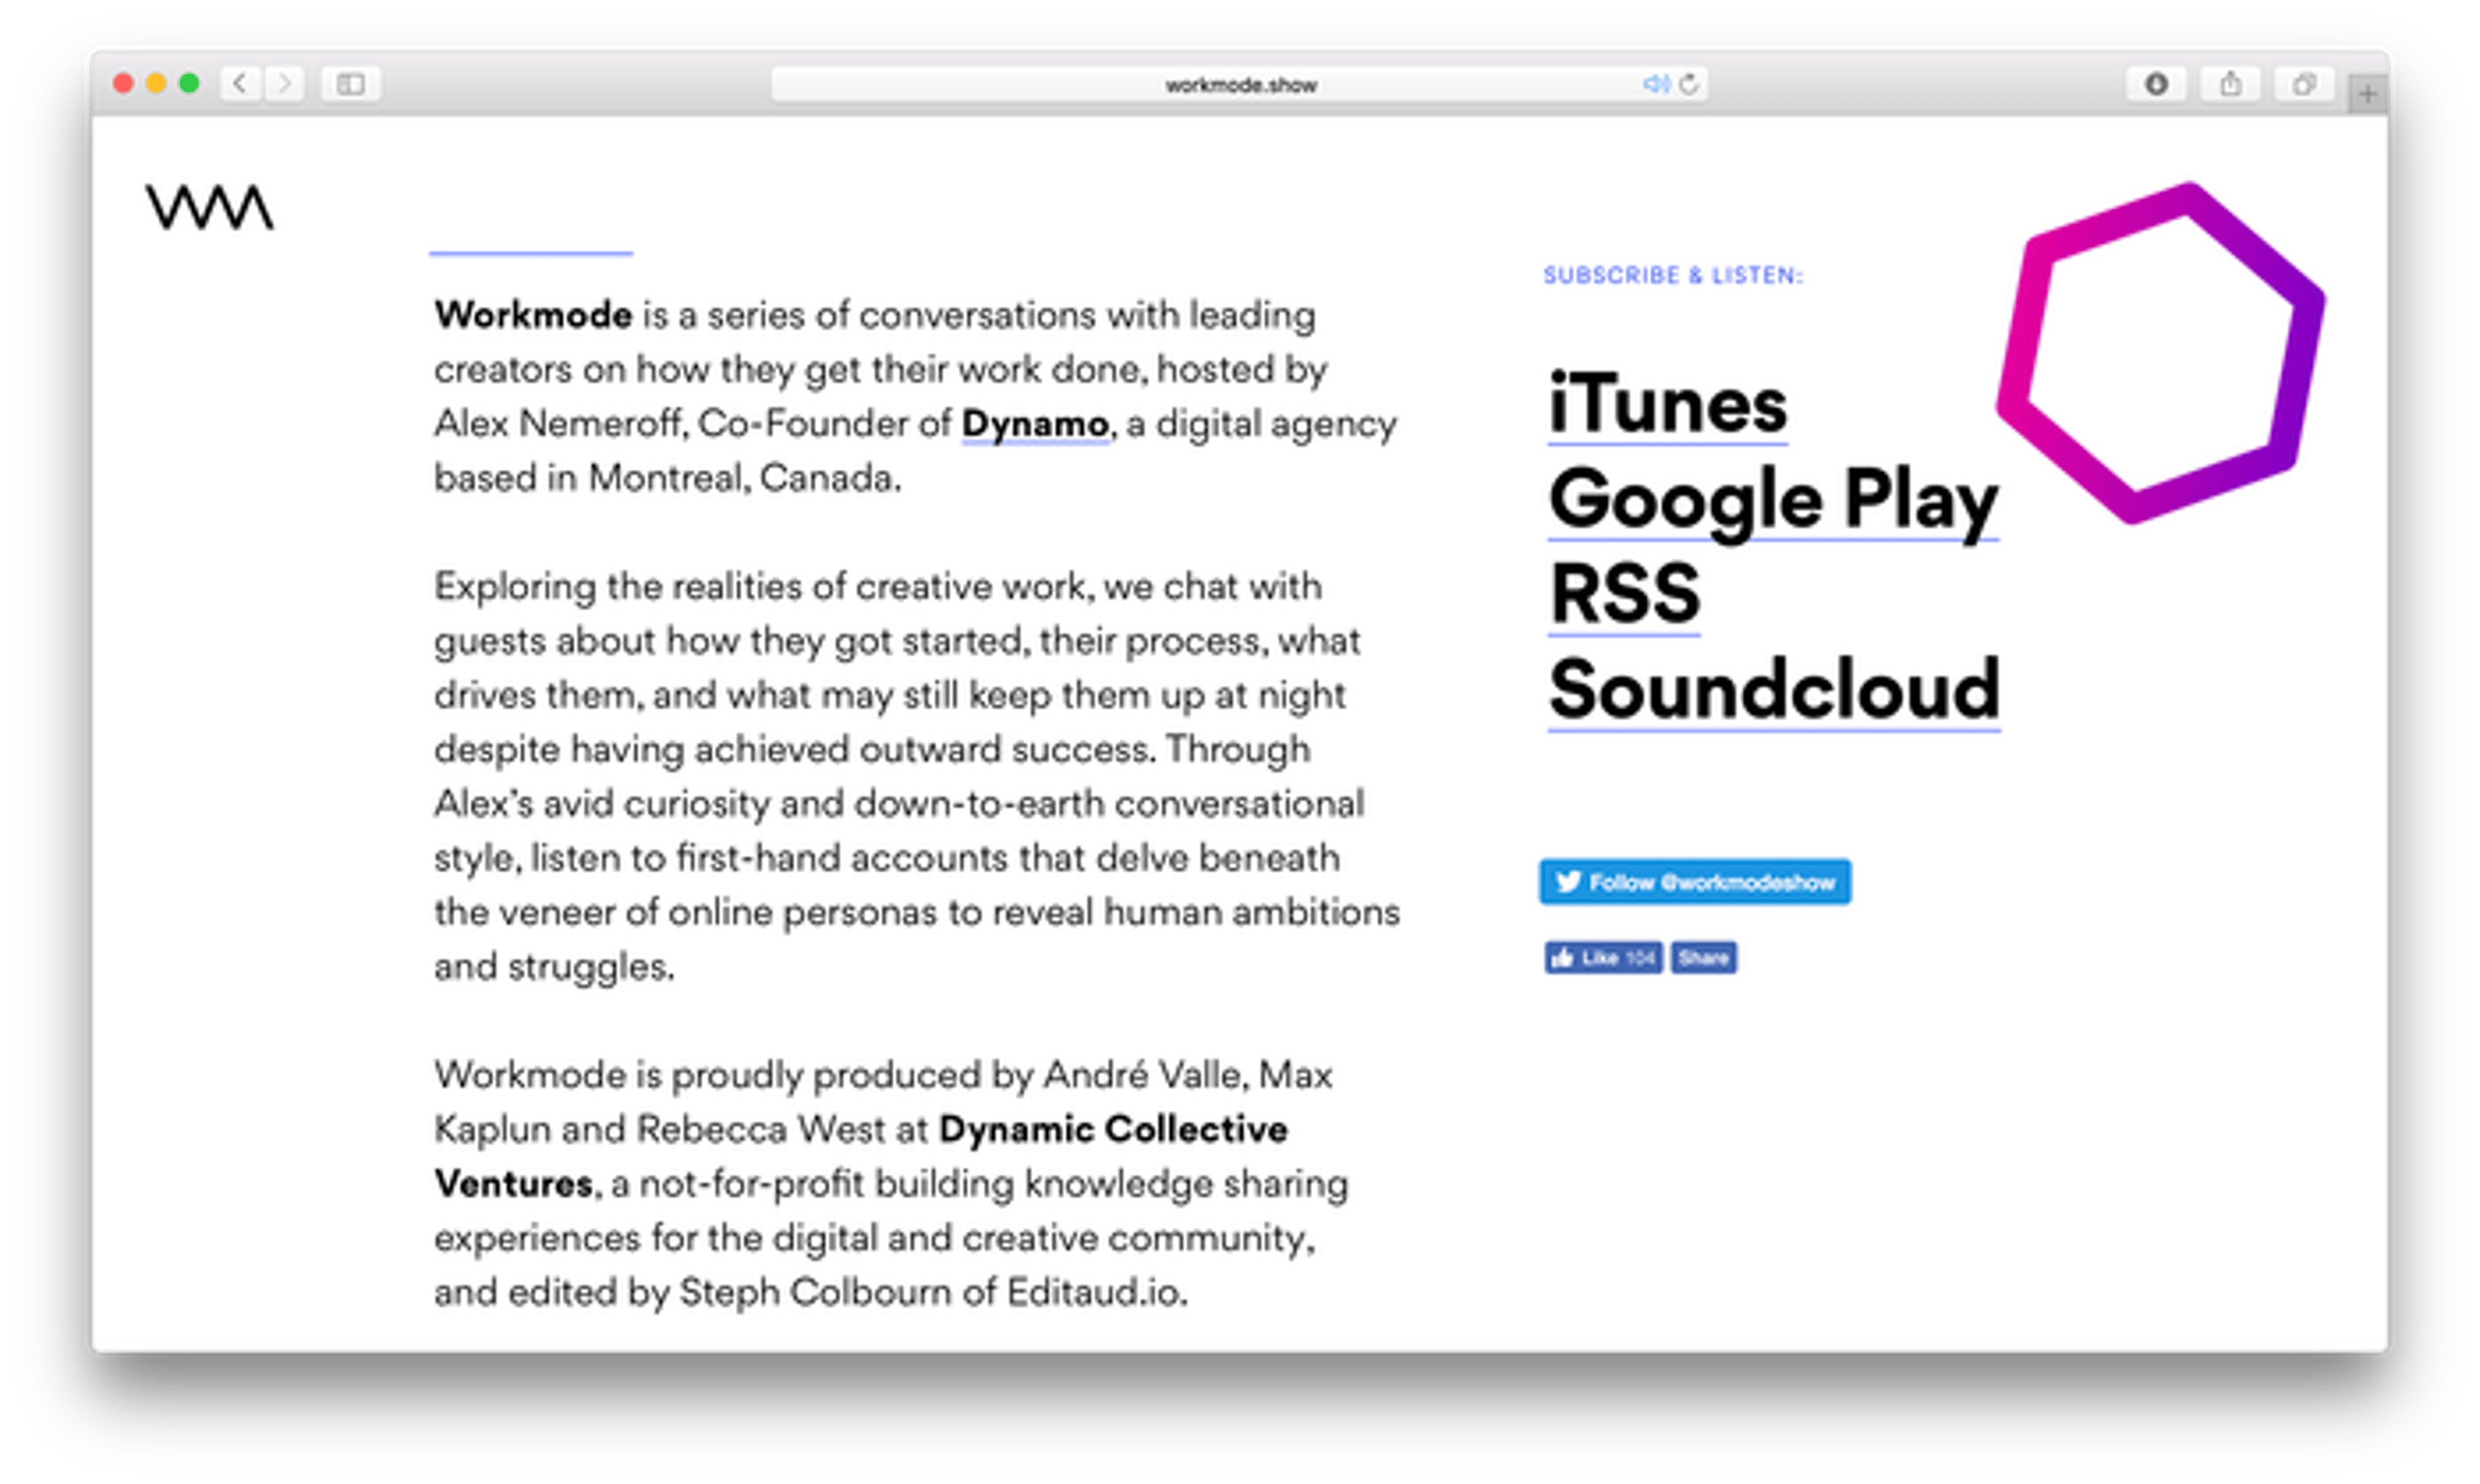Click the Safari back arrow button
The height and width of the screenshot is (1484, 2480).
[x=240, y=84]
